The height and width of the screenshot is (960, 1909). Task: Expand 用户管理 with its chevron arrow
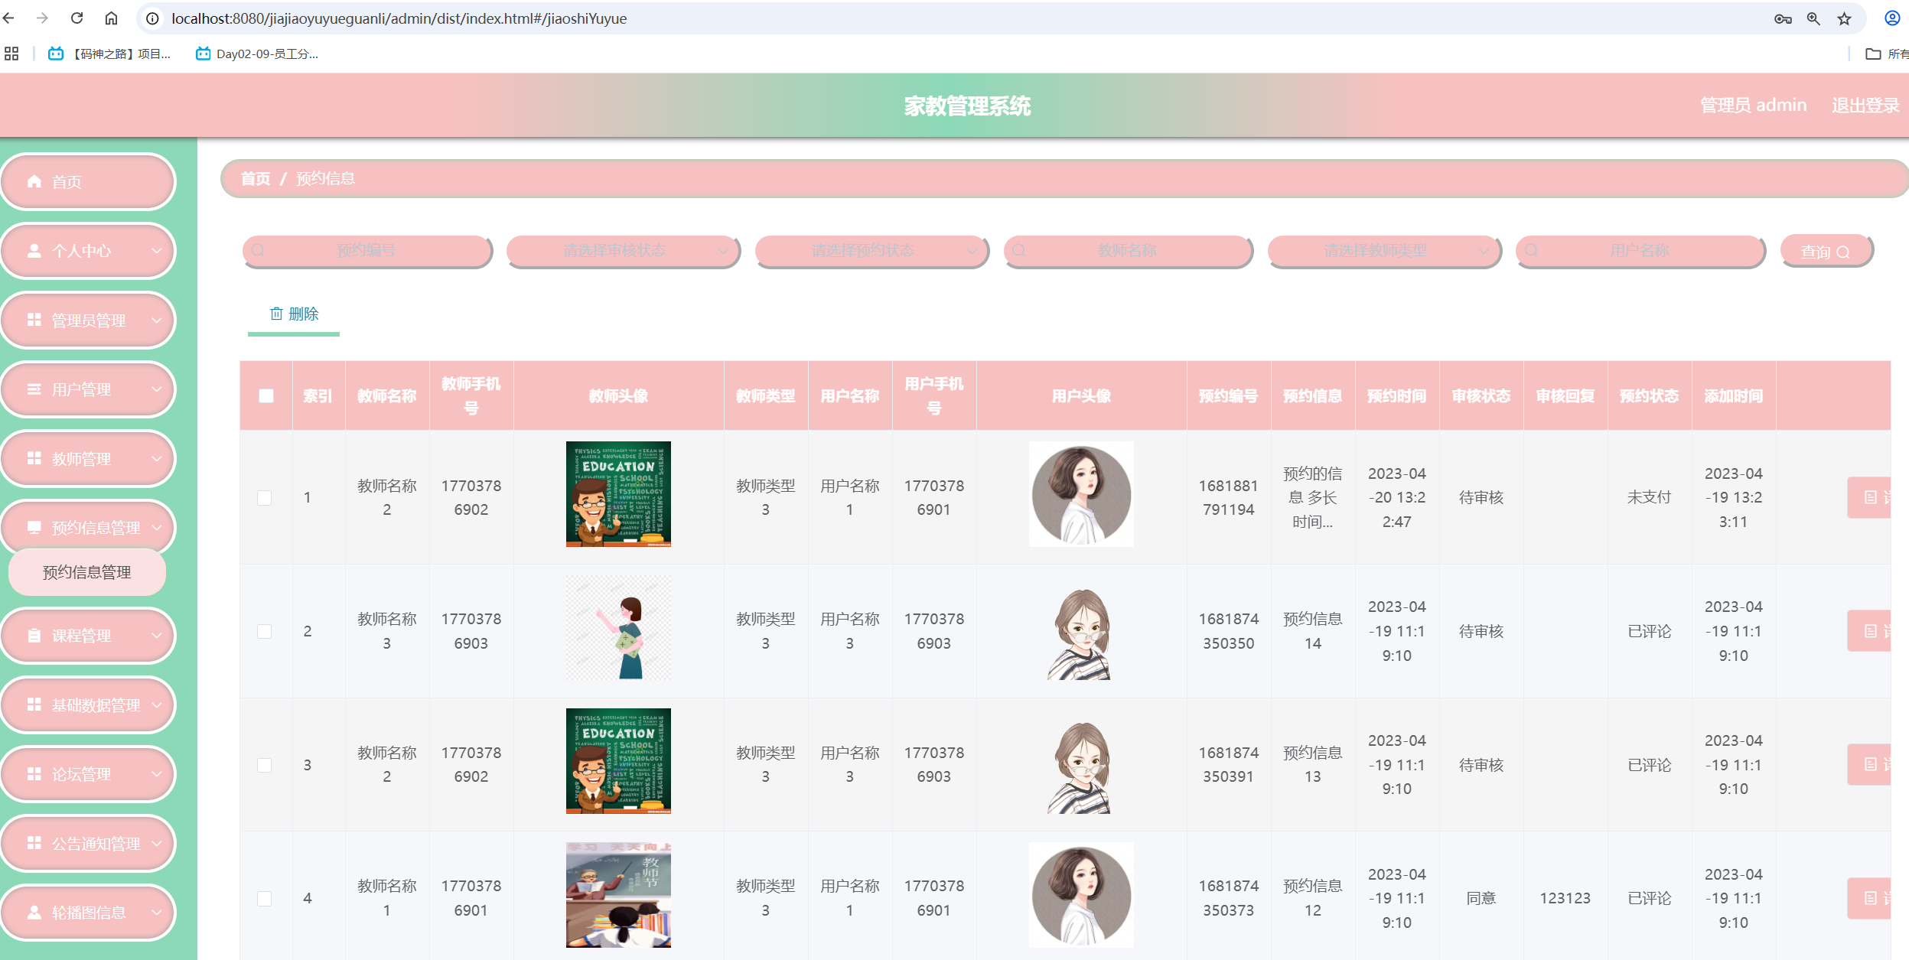[157, 389]
